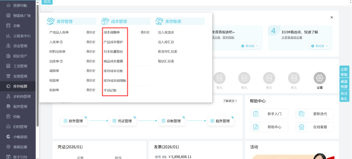Click the 新手引导 video icon in sidebar
The image size is (352, 159).
point(8,157)
